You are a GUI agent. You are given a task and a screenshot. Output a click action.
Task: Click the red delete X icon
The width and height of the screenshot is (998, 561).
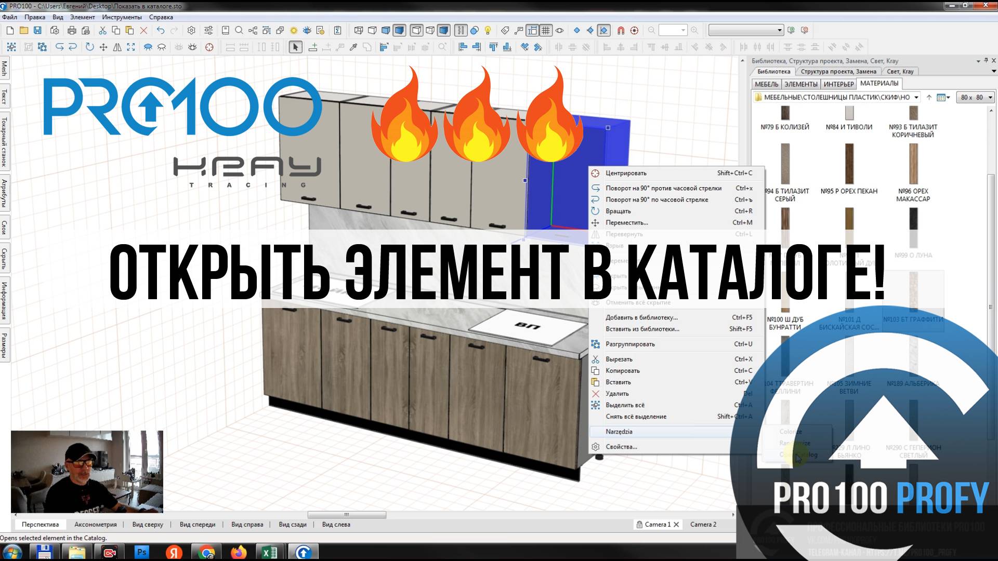144,31
